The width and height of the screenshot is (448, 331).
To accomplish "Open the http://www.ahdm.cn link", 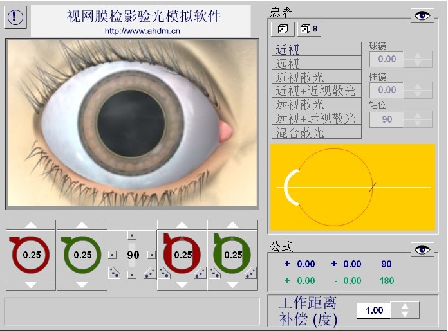I will point(142,31).
